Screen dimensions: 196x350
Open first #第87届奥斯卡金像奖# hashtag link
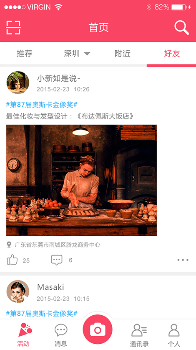point(42,104)
